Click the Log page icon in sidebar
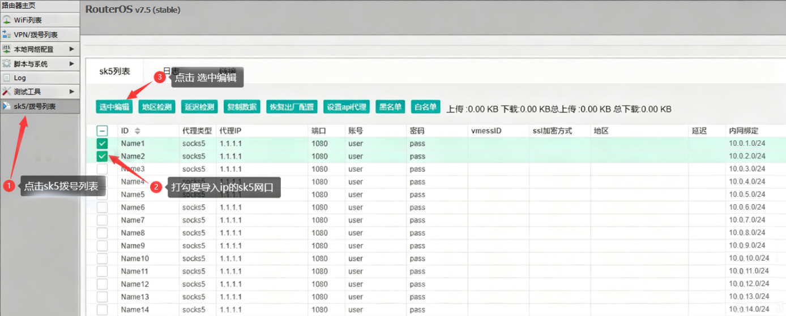 [7, 78]
